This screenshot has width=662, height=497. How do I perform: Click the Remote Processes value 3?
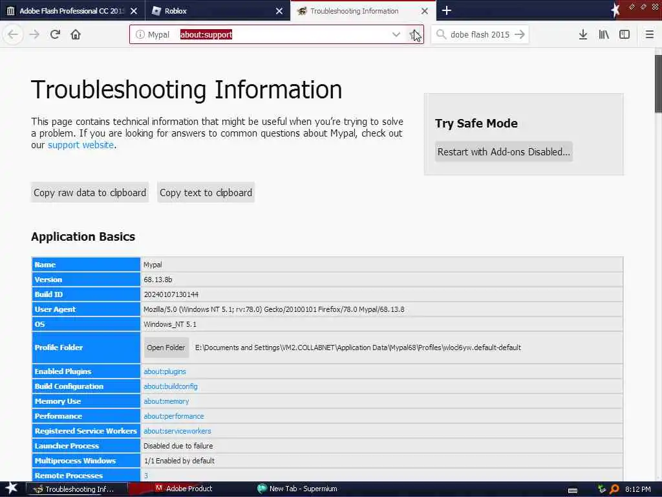tap(146, 476)
